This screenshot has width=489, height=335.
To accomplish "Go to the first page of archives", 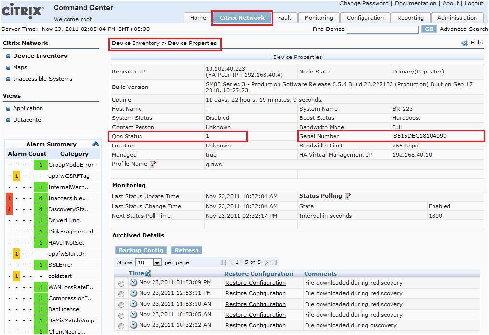I will coord(224,262).
